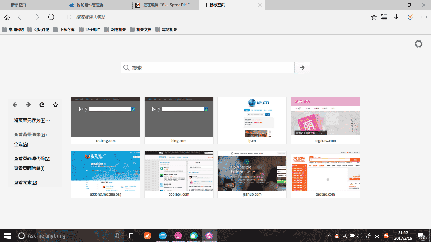The height and width of the screenshot is (242, 431).
Task: Click the back arrow in the context menu
Action: [15, 104]
